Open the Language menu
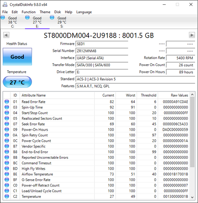 coord(84,12)
